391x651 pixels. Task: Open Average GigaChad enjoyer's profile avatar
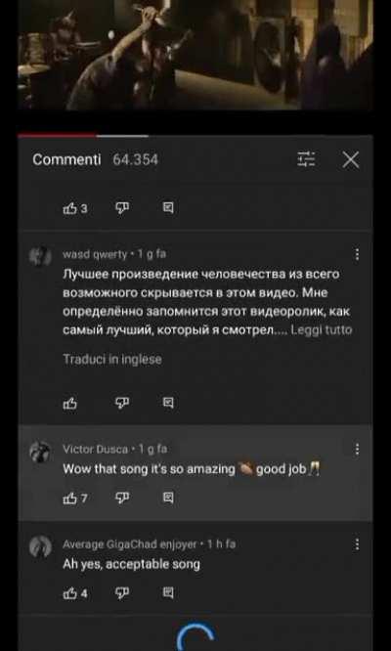point(40,546)
